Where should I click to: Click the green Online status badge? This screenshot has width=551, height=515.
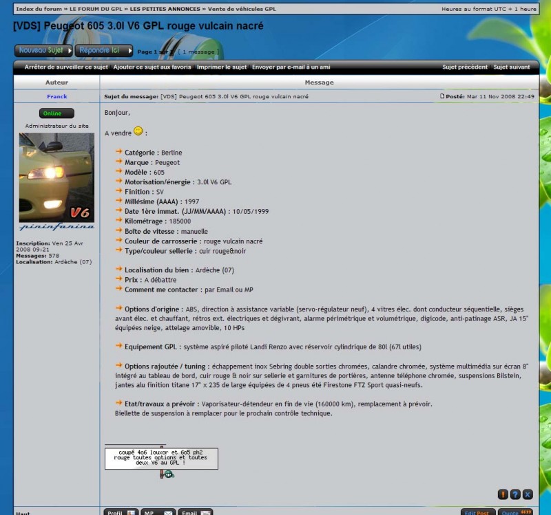click(x=56, y=113)
